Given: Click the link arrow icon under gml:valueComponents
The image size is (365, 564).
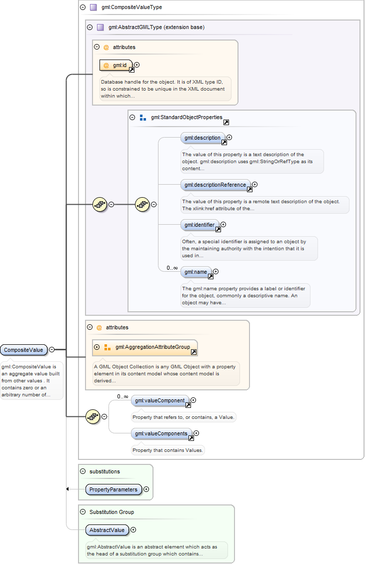Looking at the screenshot, I should [190, 438].
